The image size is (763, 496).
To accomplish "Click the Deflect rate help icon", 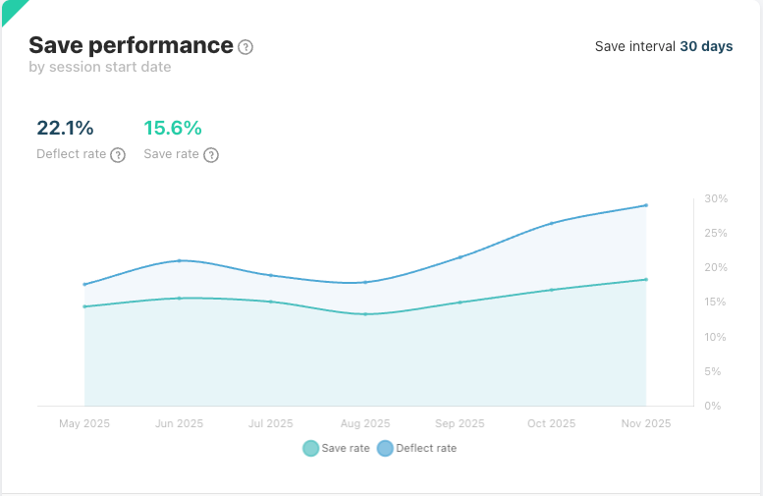I will pyautogui.click(x=118, y=155).
